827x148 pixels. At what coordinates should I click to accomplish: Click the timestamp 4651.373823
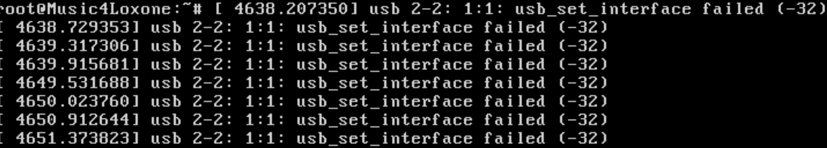point(72,138)
